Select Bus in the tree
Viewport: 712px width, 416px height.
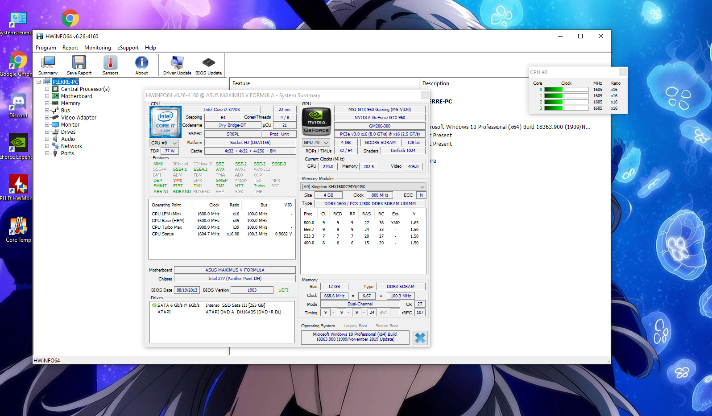click(x=65, y=110)
